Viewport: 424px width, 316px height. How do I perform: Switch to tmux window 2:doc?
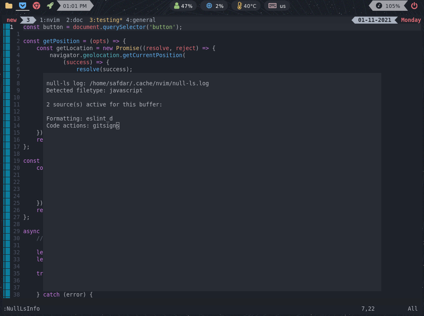pos(75,20)
